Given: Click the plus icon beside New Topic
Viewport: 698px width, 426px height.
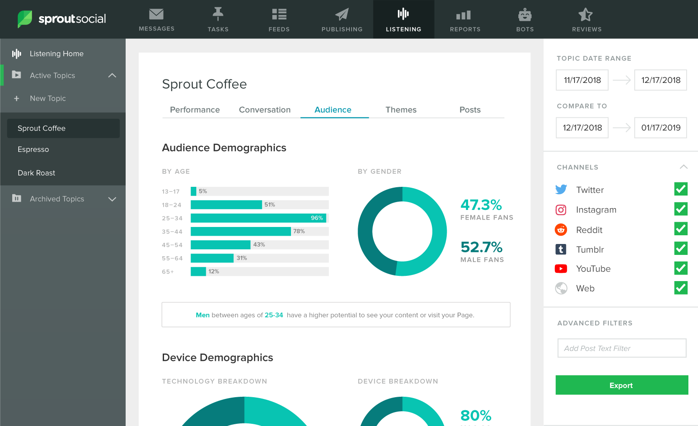Looking at the screenshot, I should (x=17, y=99).
